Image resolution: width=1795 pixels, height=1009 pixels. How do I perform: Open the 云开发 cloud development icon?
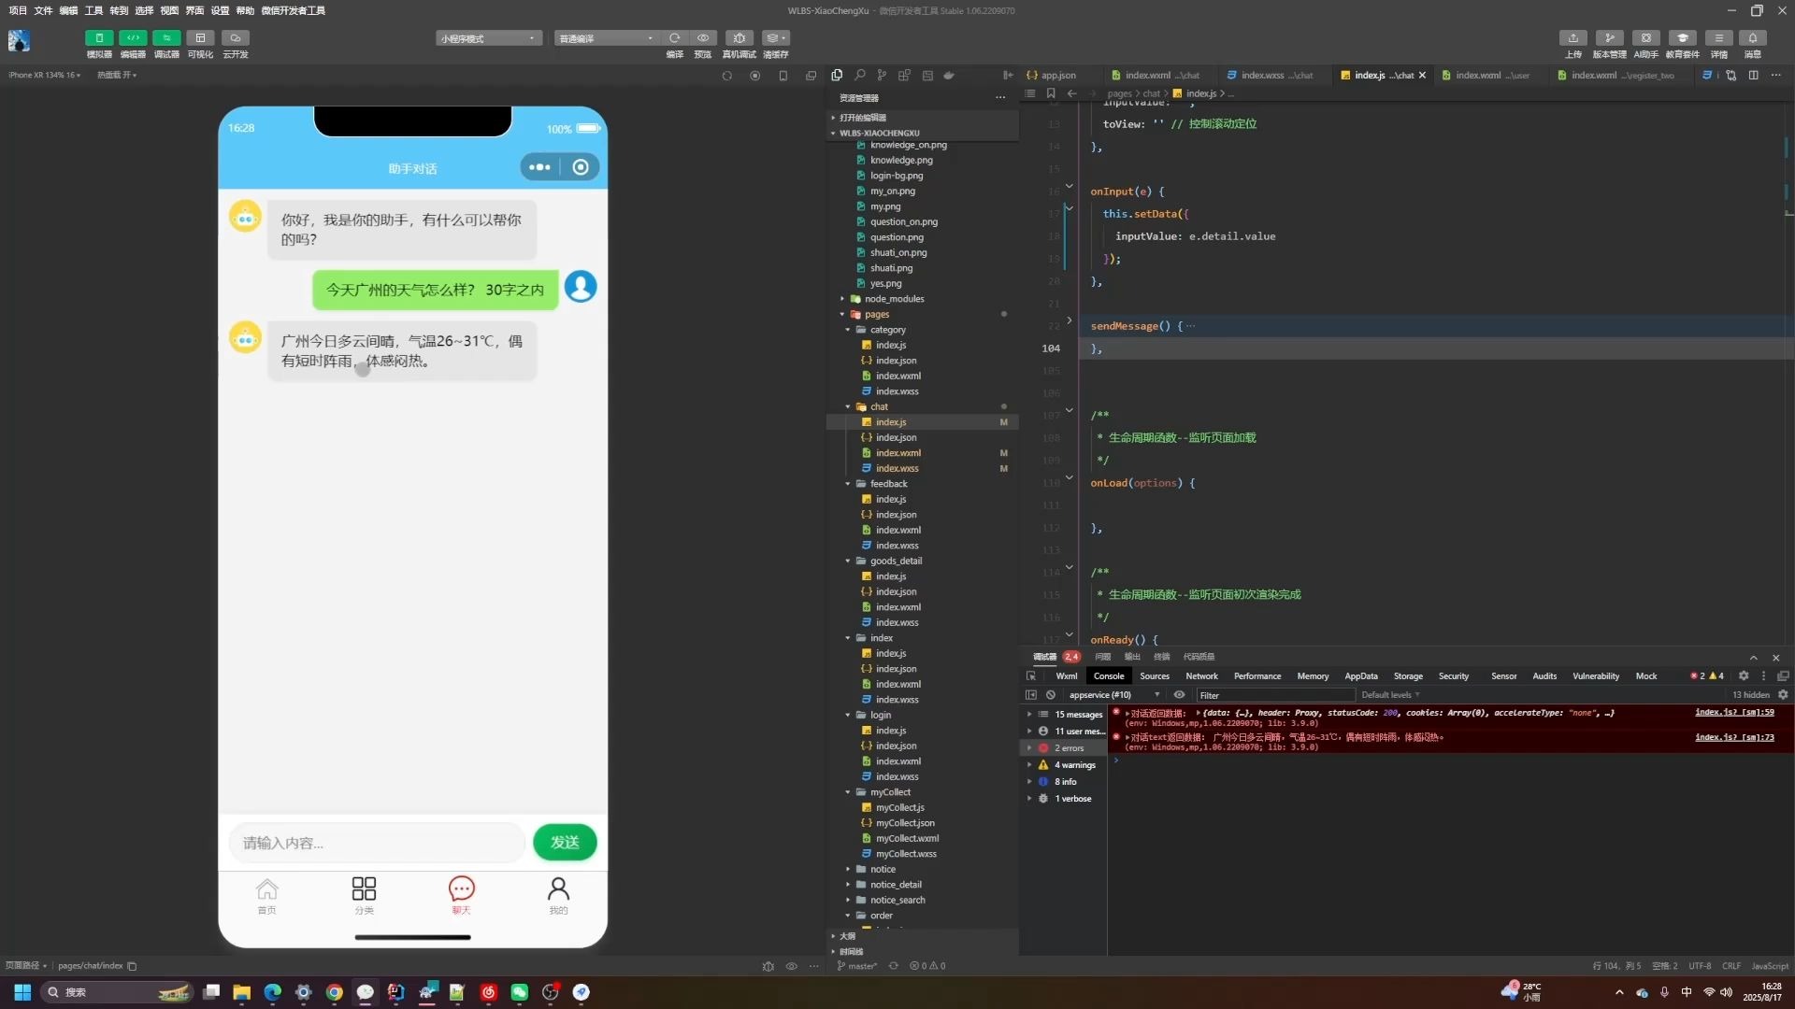236,38
